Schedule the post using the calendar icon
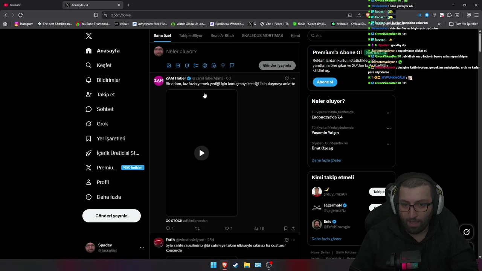This screenshot has height=271, width=482. 214,65
